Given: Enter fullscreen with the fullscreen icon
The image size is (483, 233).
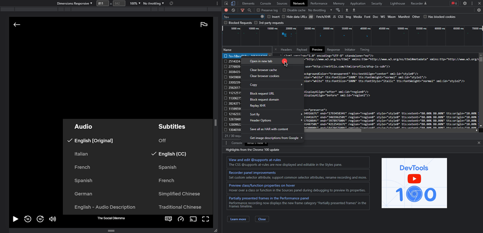Looking at the screenshot, I should pyautogui.click(x=206, y=219).
